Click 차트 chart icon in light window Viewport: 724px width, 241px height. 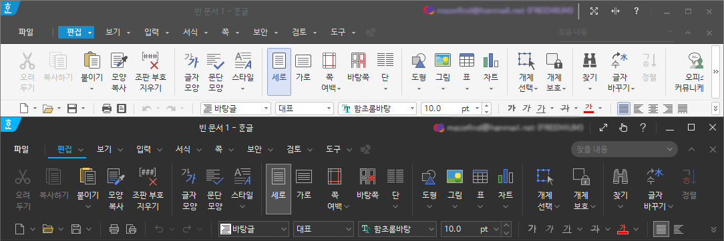[491, 60]
